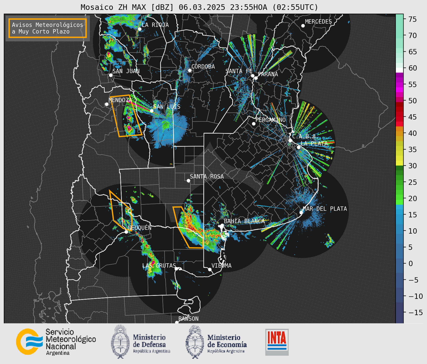Select the SAN JUAN city label
The image size is (427, 364).
[x=126, y=71]
